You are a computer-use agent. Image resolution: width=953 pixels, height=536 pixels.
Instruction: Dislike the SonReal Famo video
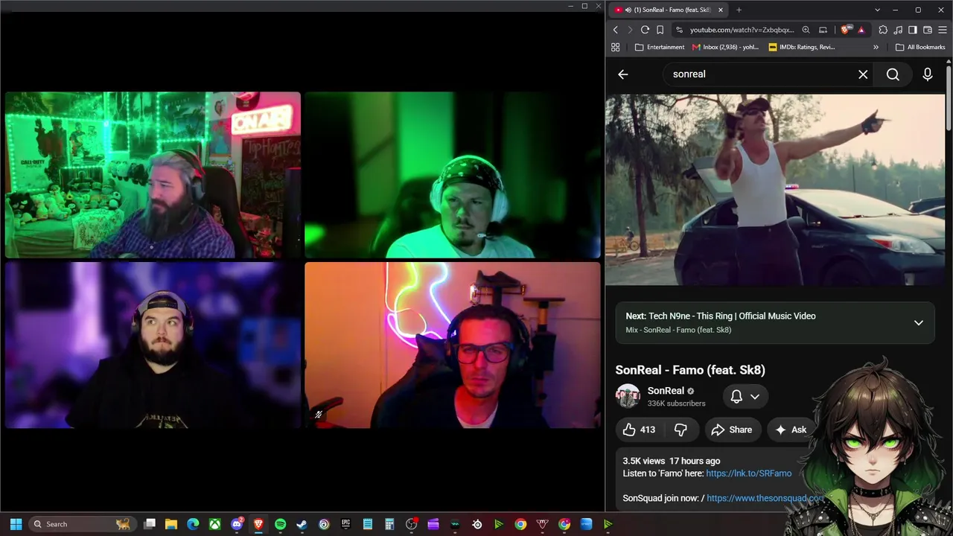click(x=681, y=430)
